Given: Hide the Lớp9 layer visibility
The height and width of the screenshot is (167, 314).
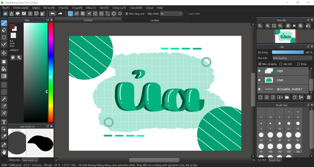Looking at the screenshot, I should (x=259, y=71).
